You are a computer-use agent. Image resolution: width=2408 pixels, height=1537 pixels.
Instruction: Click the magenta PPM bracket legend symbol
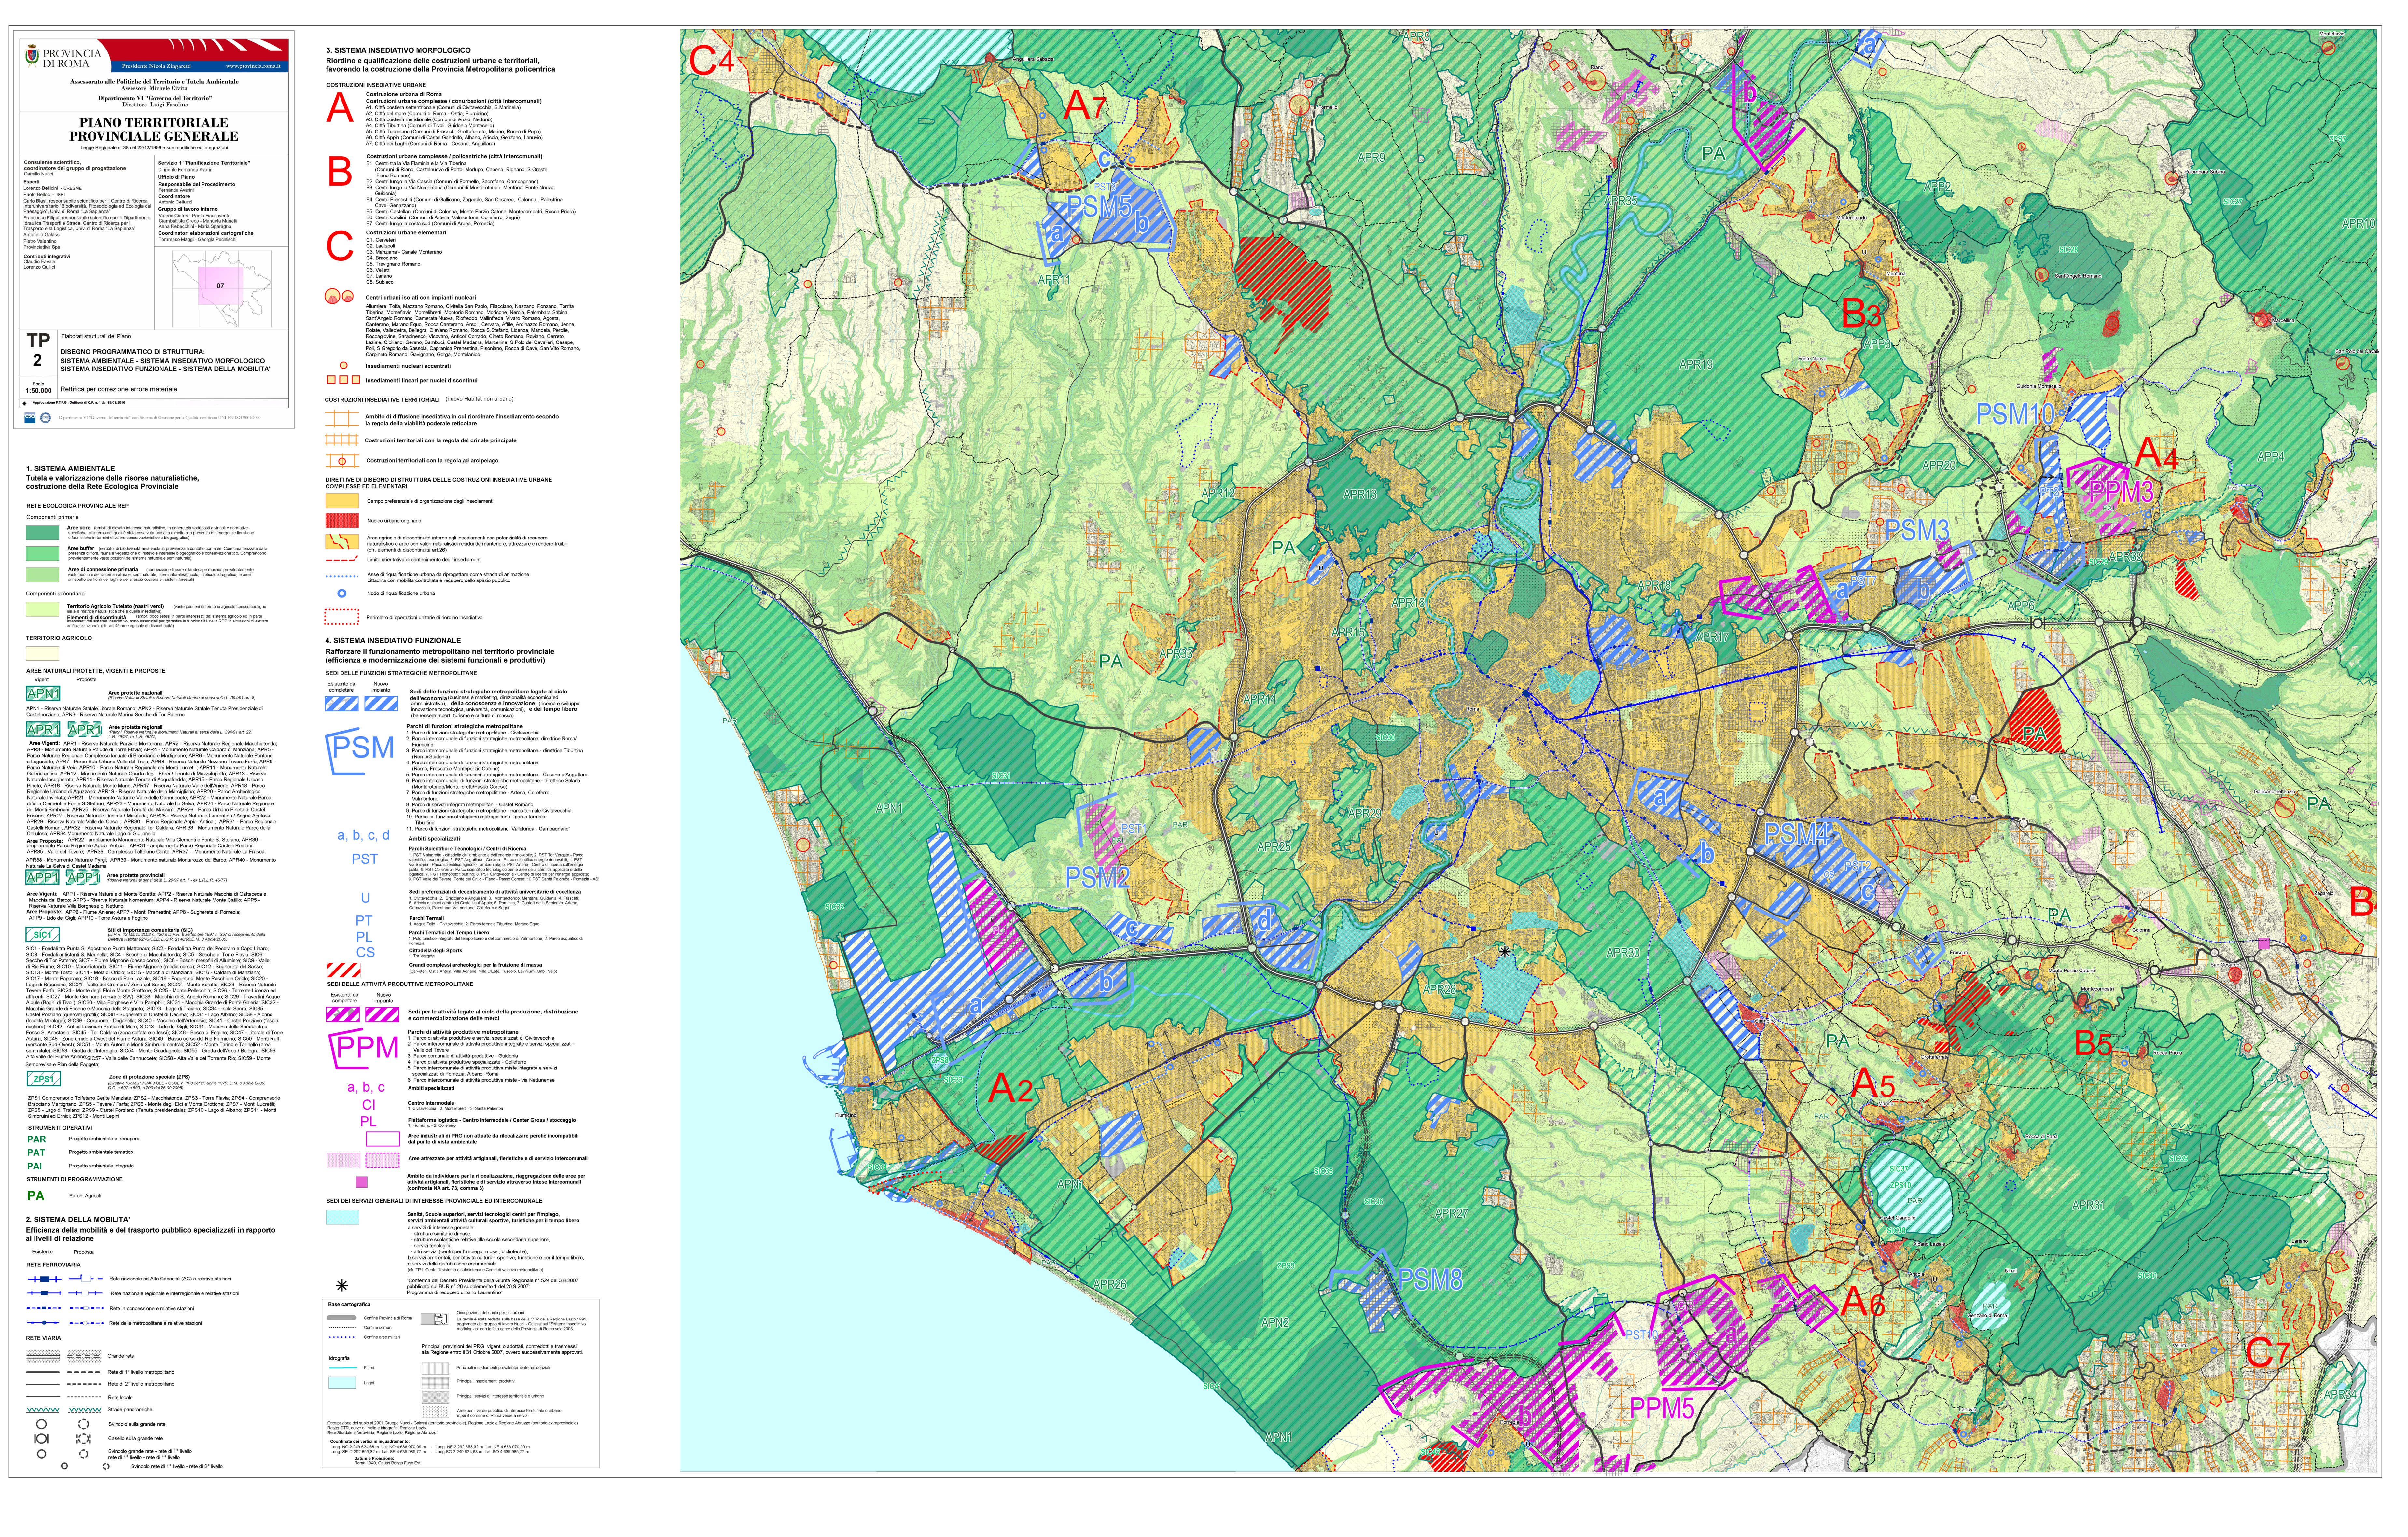tap(364, 1049)
